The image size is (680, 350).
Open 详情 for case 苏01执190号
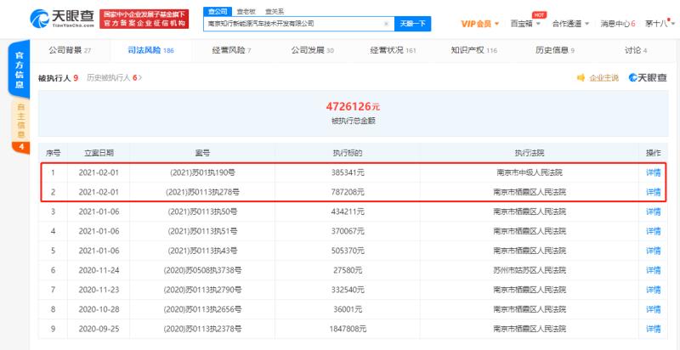tap(653, 172)
